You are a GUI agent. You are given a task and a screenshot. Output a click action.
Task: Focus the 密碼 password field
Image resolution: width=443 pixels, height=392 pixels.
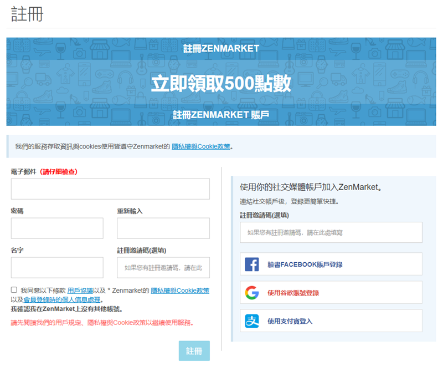pyautogui.click(x=57, y=228)
